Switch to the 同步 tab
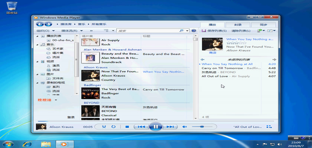The image size is (312, 148). pos(263,24)
